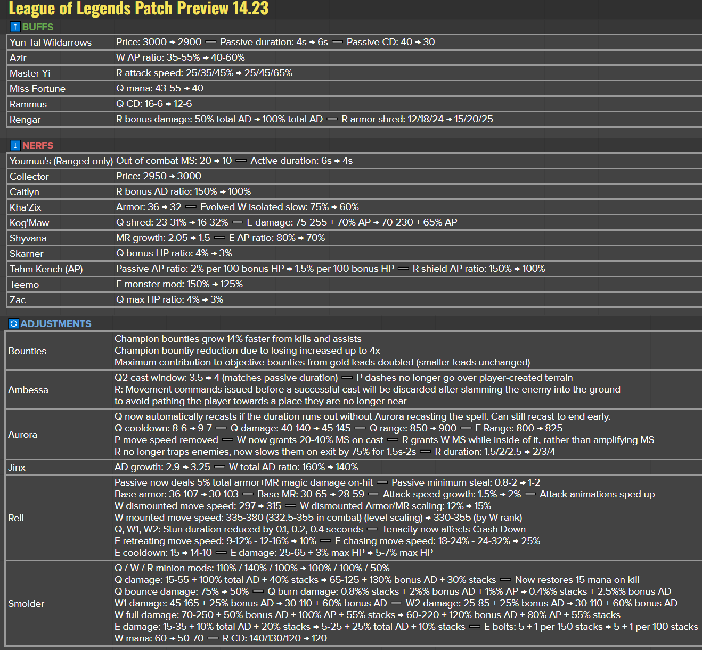The height and width of the screenshot is (650, 702).
Task: Select the blue ADJUSTMENTS section header
Action: [56, 323]
